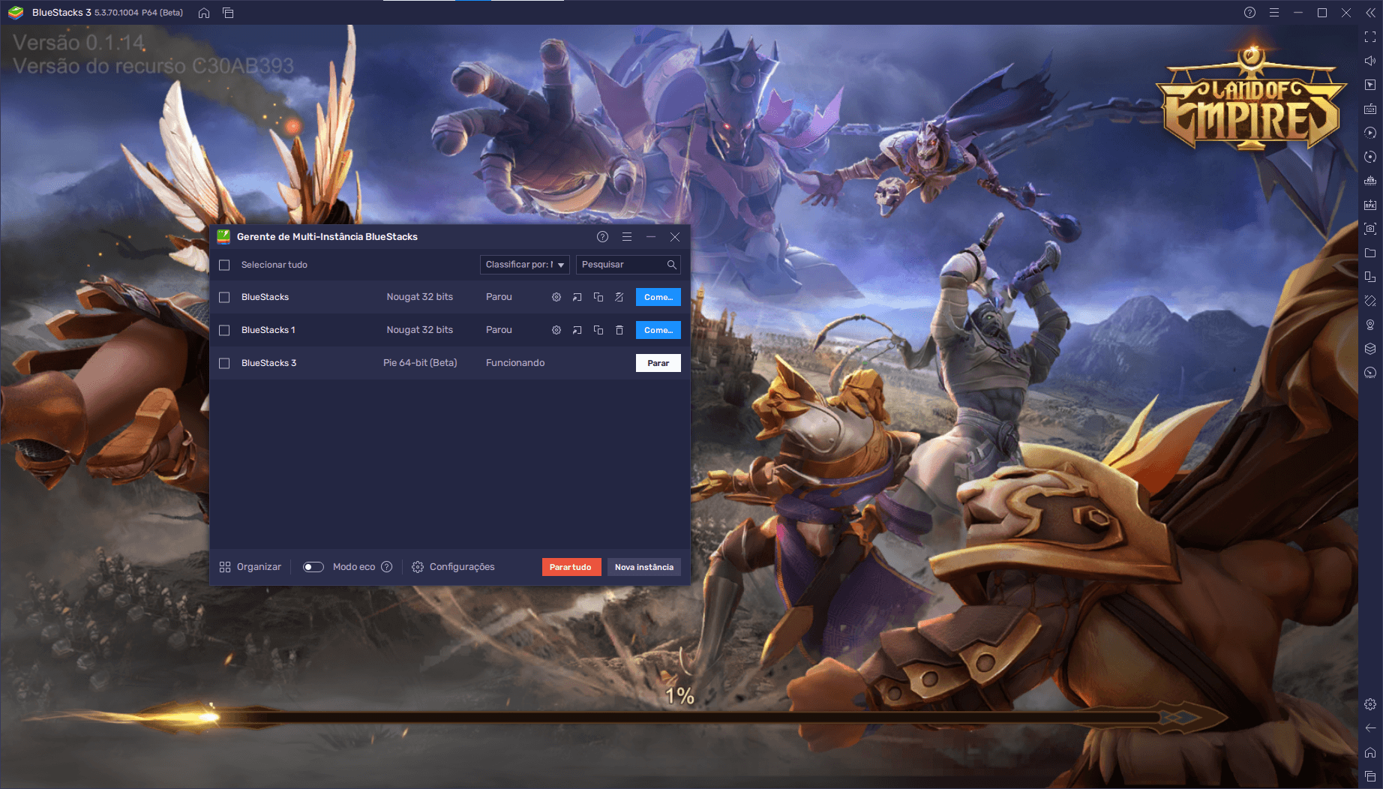Screen dimensions: 1383x789
Task: Clone the BlueStacks instance
Action: tap(598, 297)
